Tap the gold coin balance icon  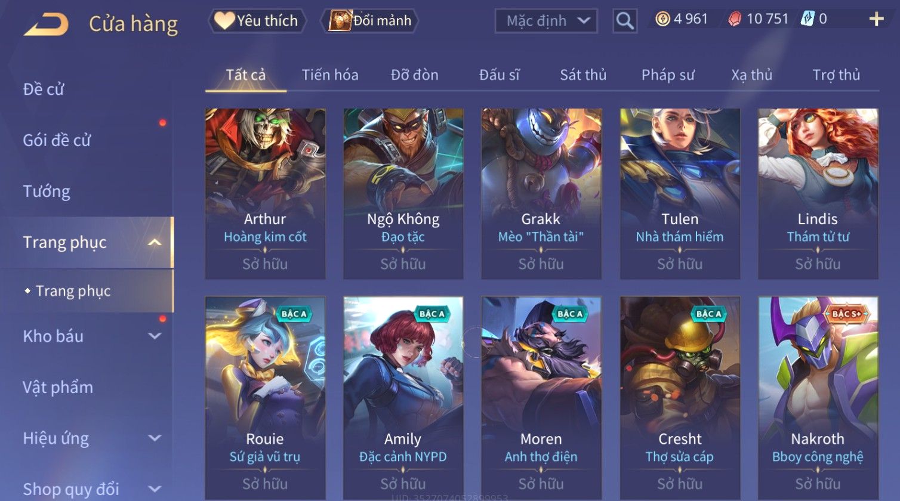click(662, 19)
